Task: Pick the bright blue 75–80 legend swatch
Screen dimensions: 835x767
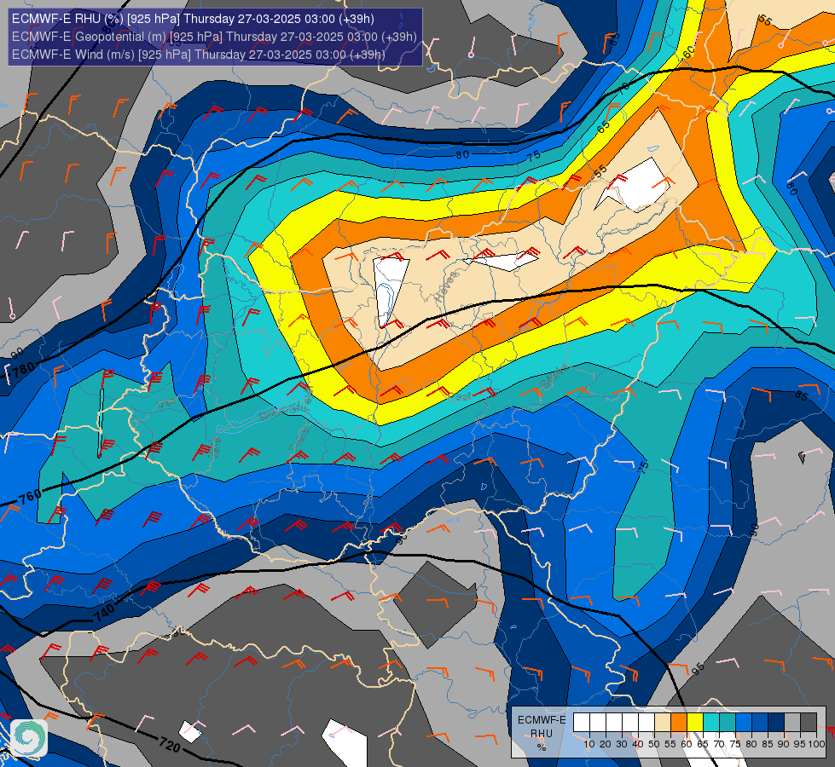Action: click(x=744, y=722)
